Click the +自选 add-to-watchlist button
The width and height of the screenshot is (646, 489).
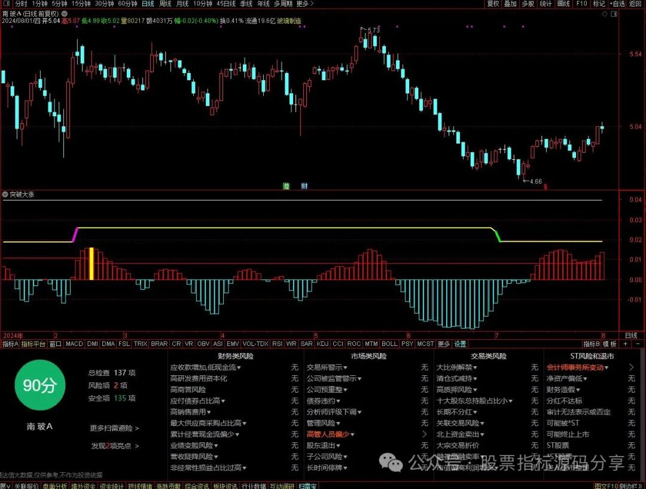[x=617, y=4]
